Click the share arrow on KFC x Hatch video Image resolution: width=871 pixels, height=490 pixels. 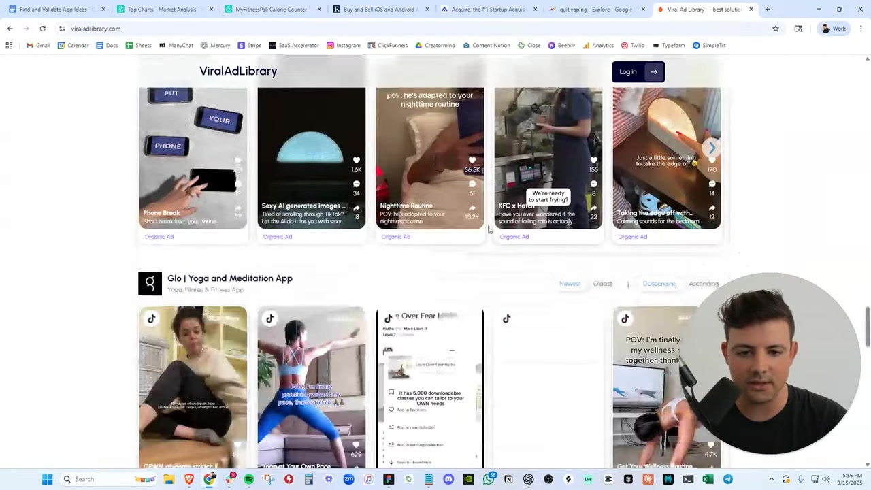pos(593,208)
